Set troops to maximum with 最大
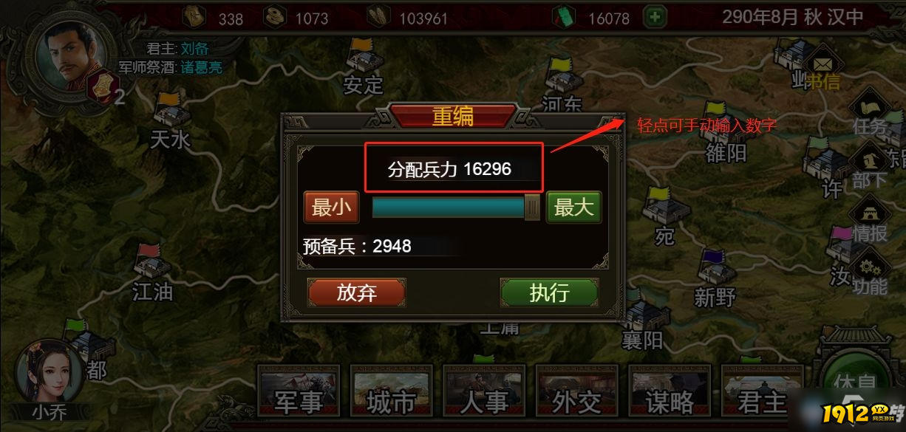Viewport: 906px width, 432px height. click(574, 208)
